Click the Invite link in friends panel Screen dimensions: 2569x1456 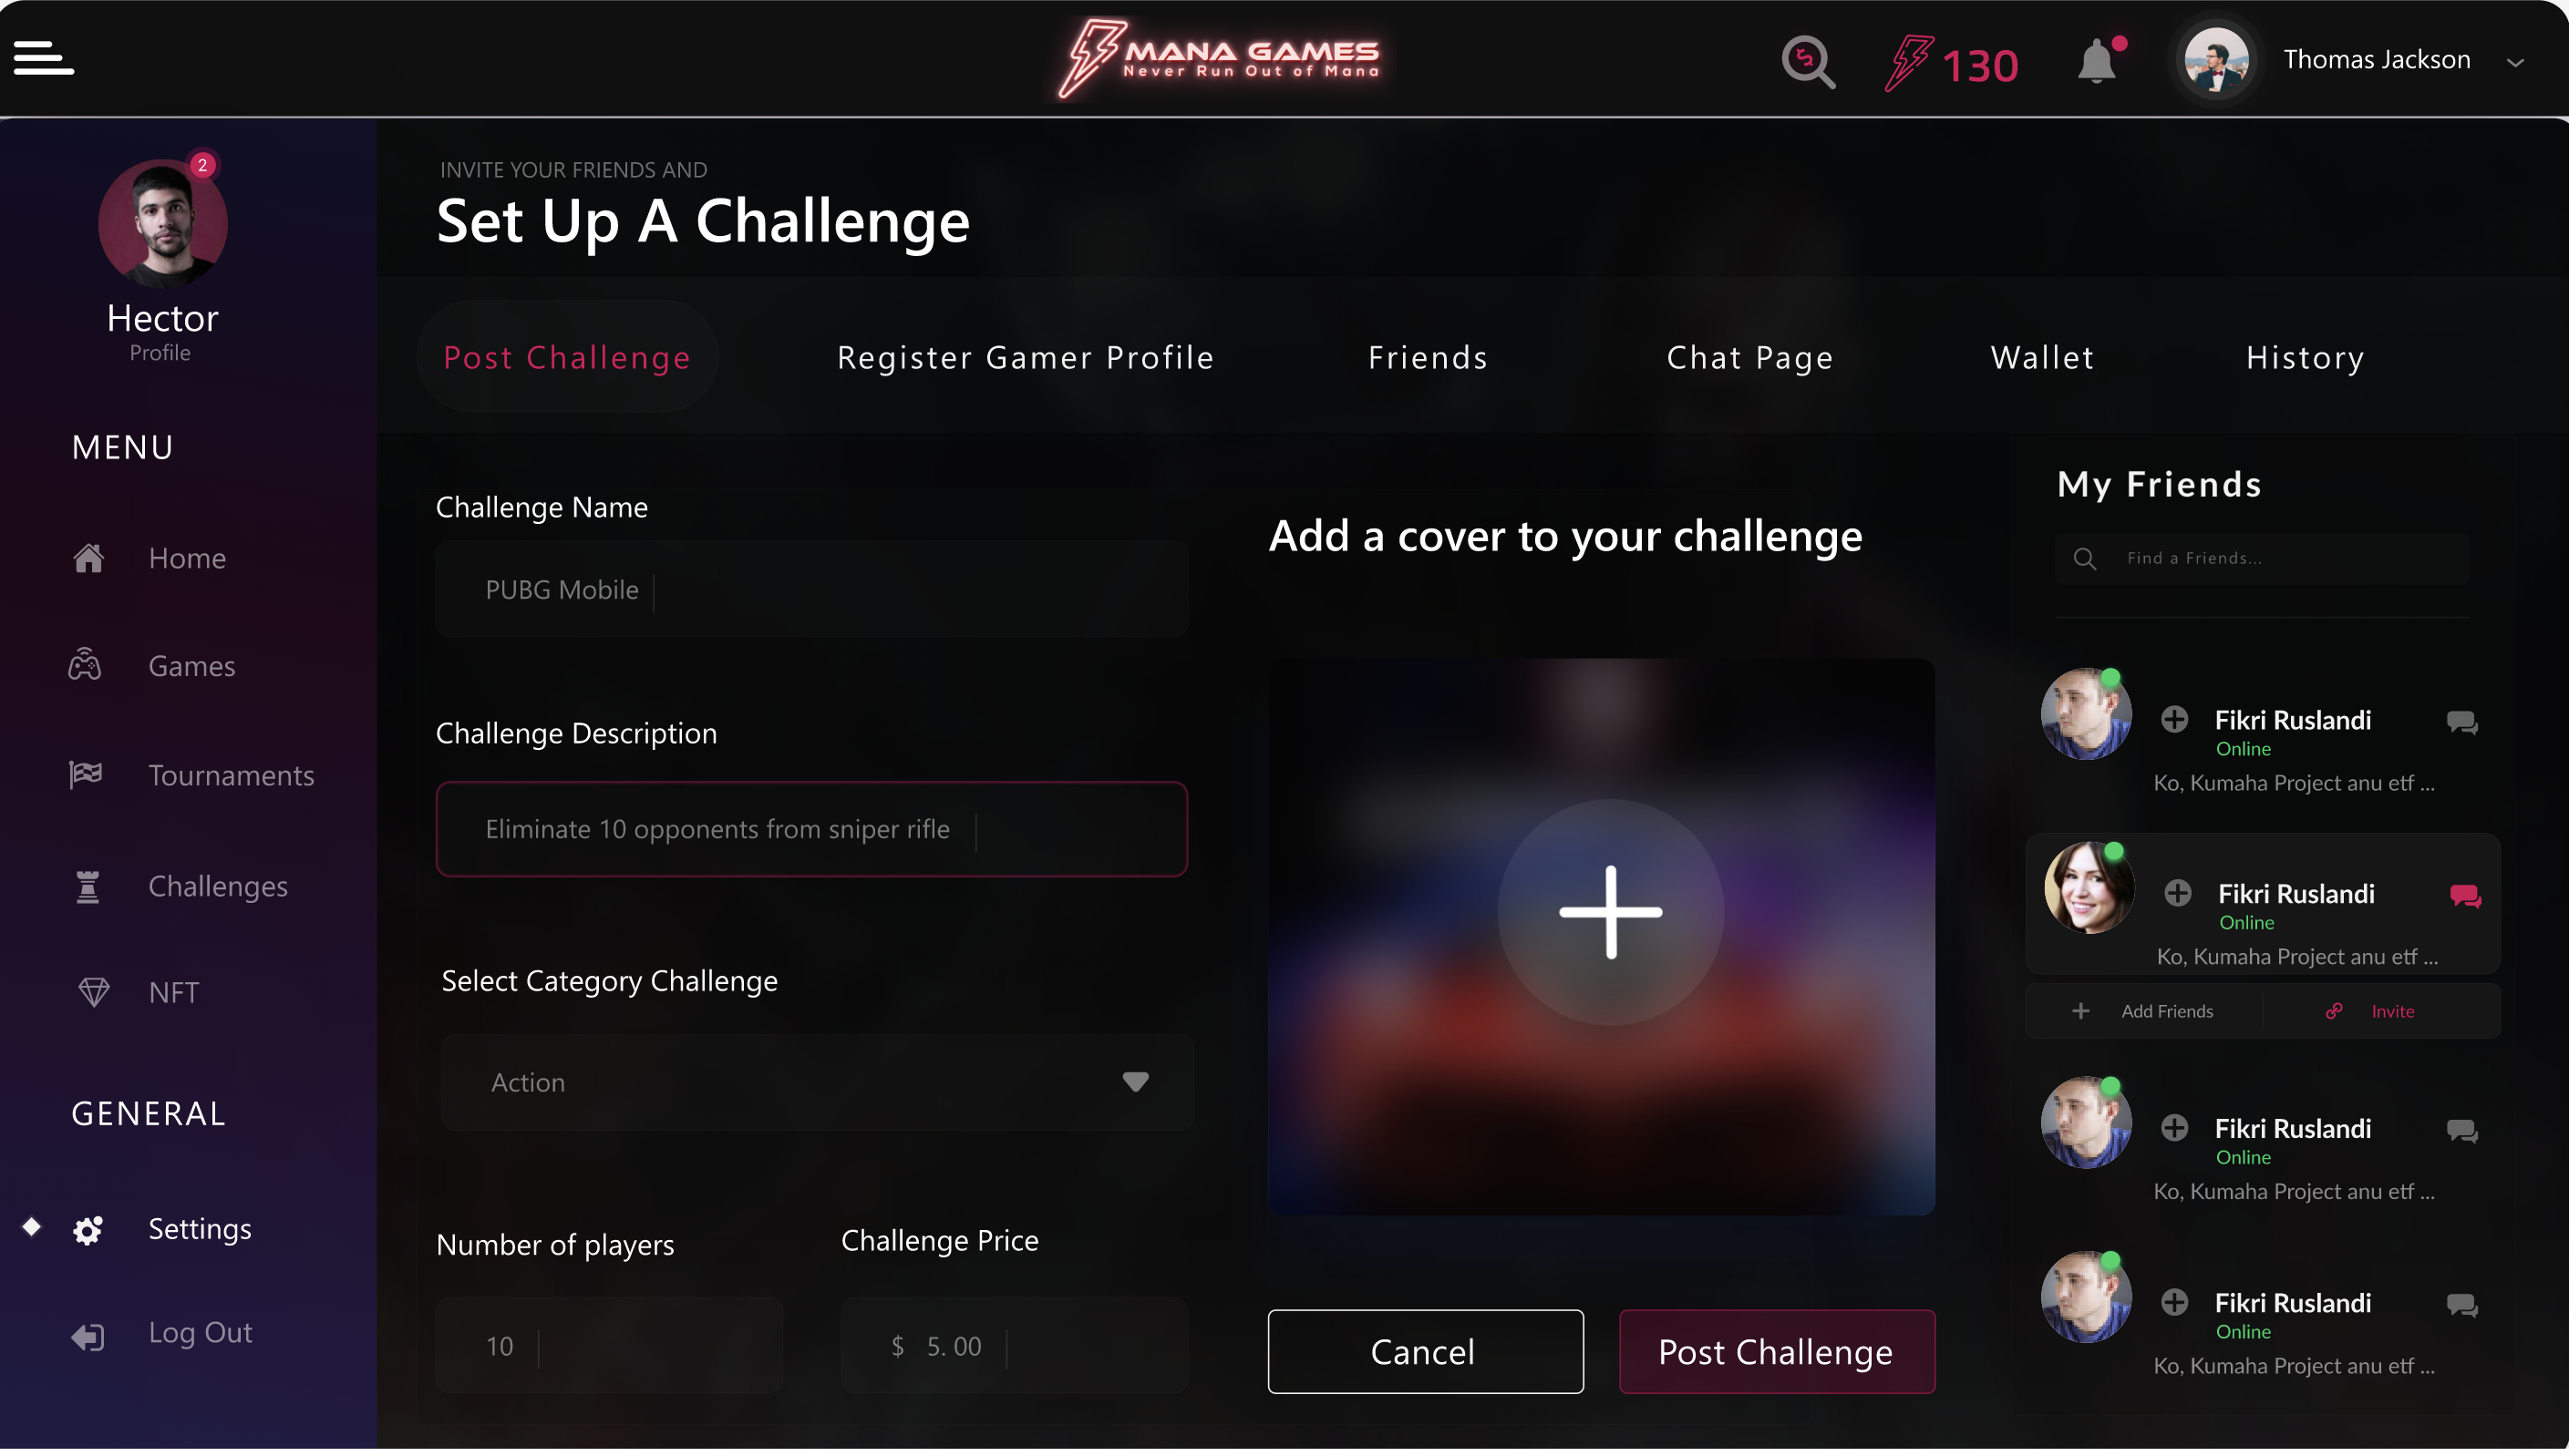(2391, 1011)
